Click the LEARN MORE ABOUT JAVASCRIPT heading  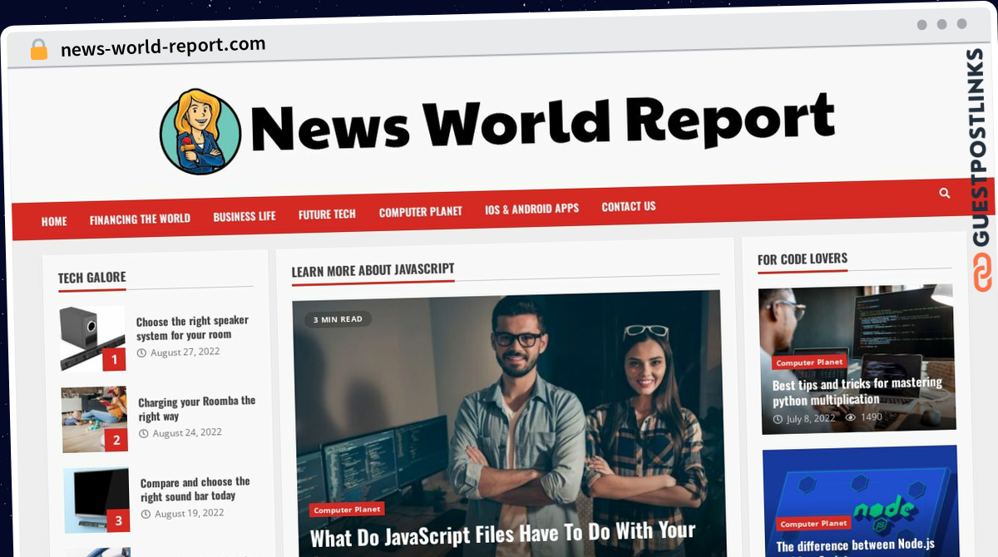[373, 269]
